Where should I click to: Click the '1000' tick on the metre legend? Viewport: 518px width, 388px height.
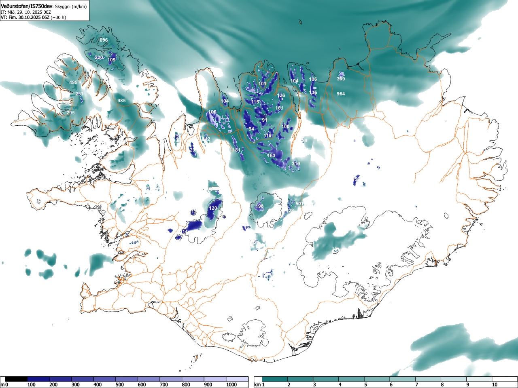tap(232, 385)
